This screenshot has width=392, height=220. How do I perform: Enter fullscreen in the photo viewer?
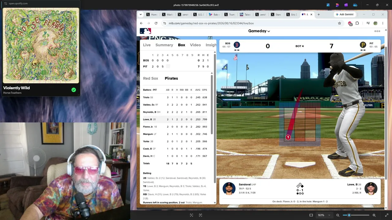point(386,215)
